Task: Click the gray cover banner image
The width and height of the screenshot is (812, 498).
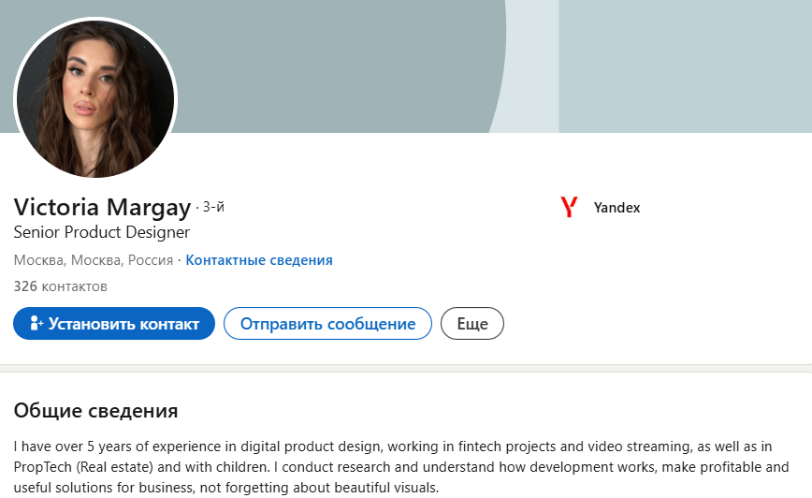Action: [337, 66]
